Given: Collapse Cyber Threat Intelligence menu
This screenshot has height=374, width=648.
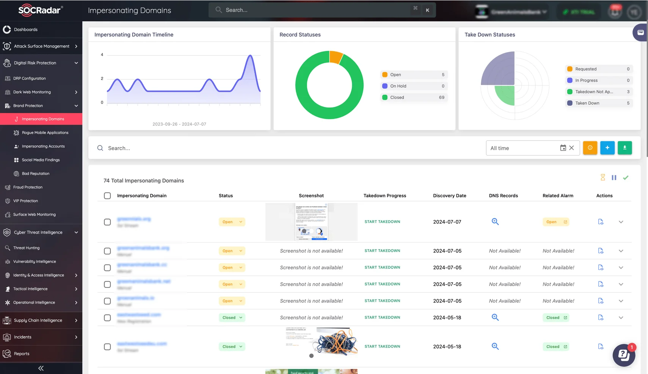Looking at the screenshot, I should point(41,232).
